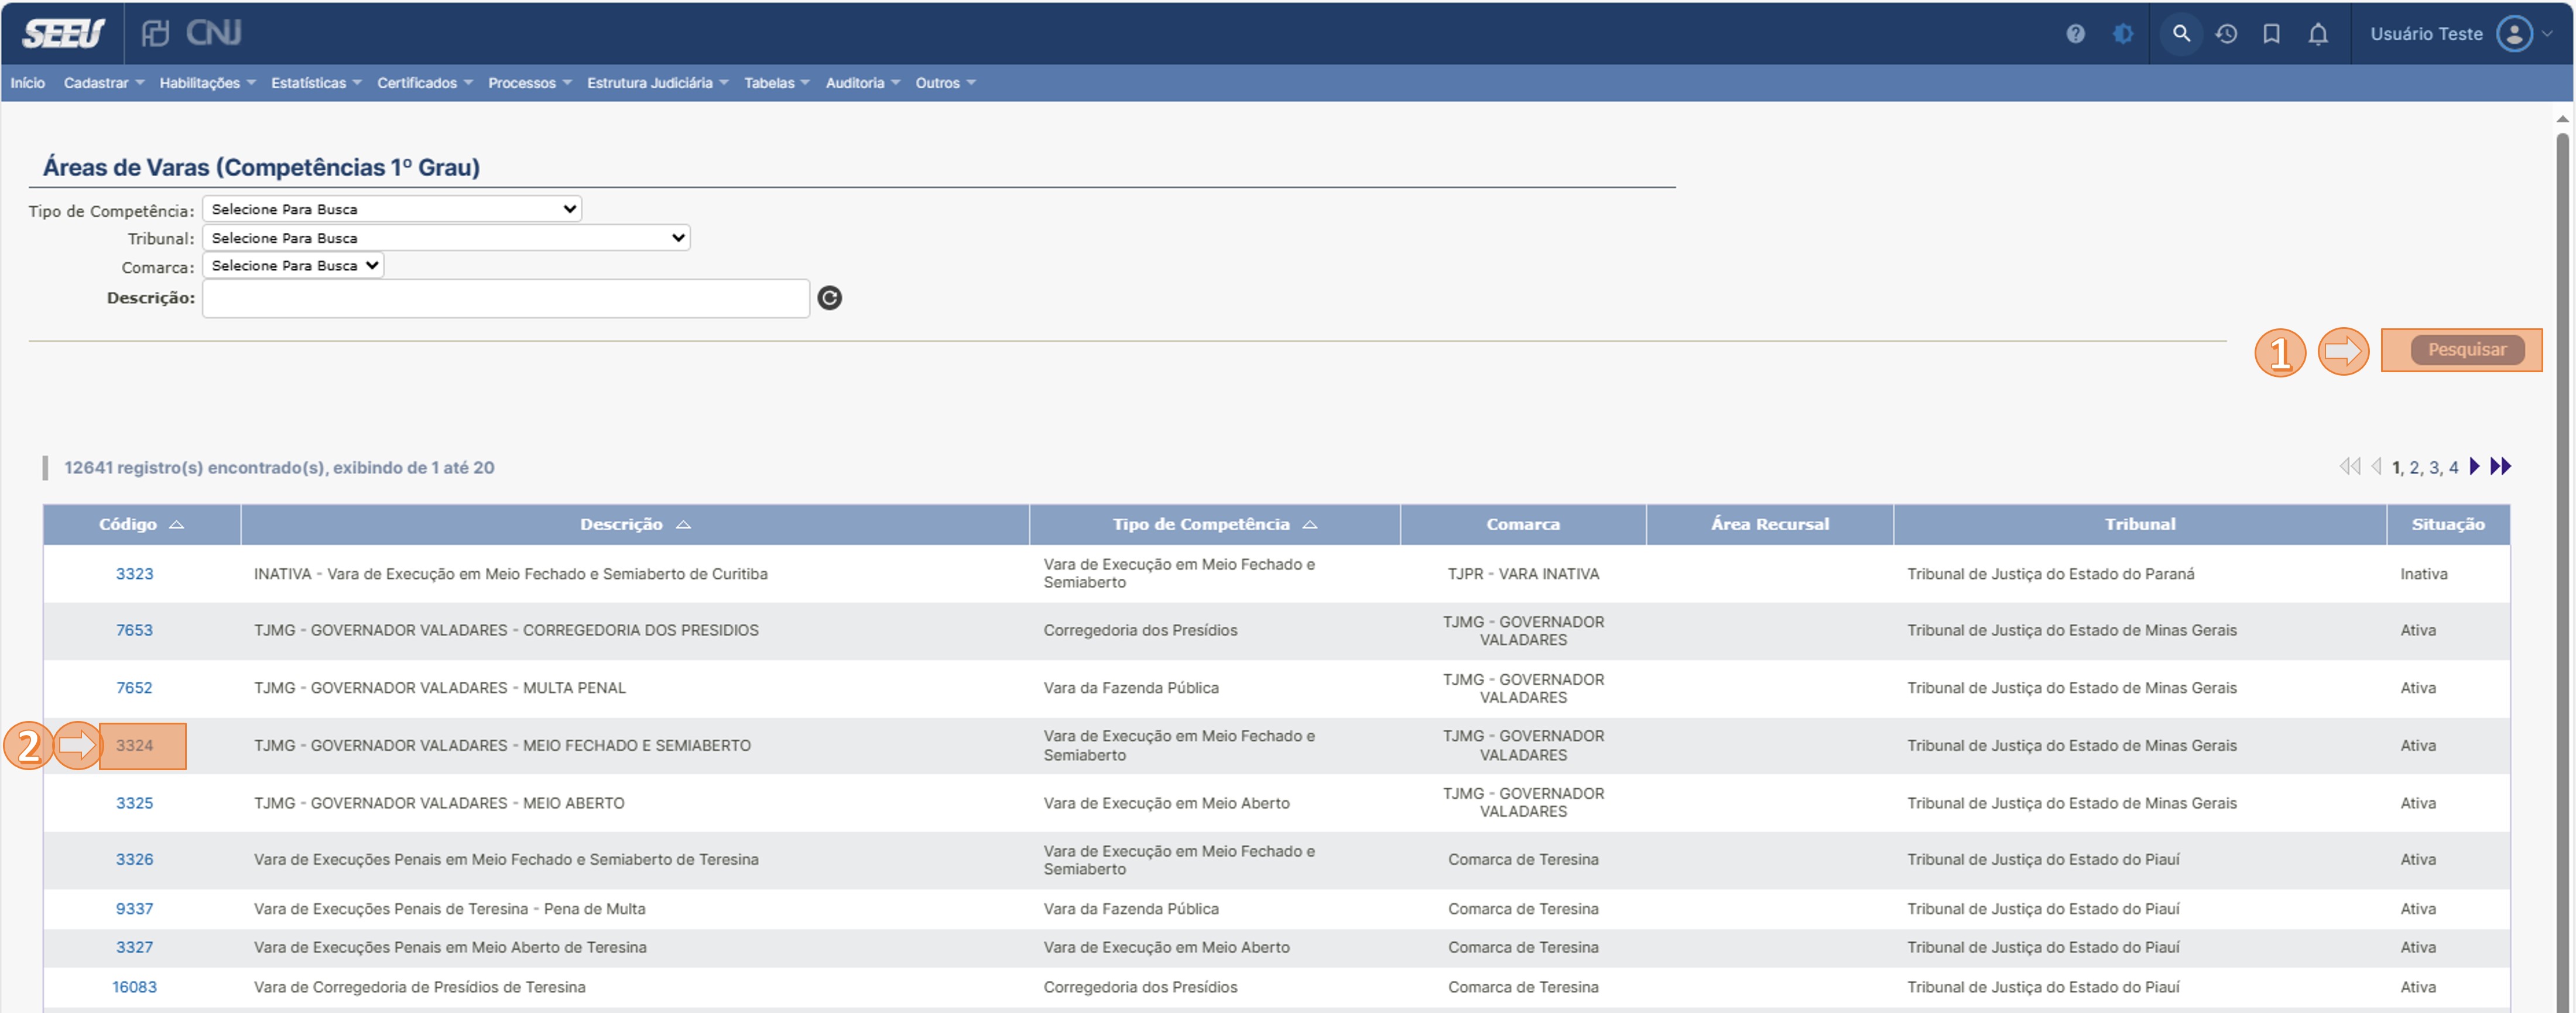
Task: Select text 'Corregedoria dos Presídios' in row 7653
Action: tap(1140, 630)
